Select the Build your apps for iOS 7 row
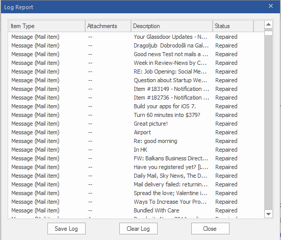 (x=136, y=106)
